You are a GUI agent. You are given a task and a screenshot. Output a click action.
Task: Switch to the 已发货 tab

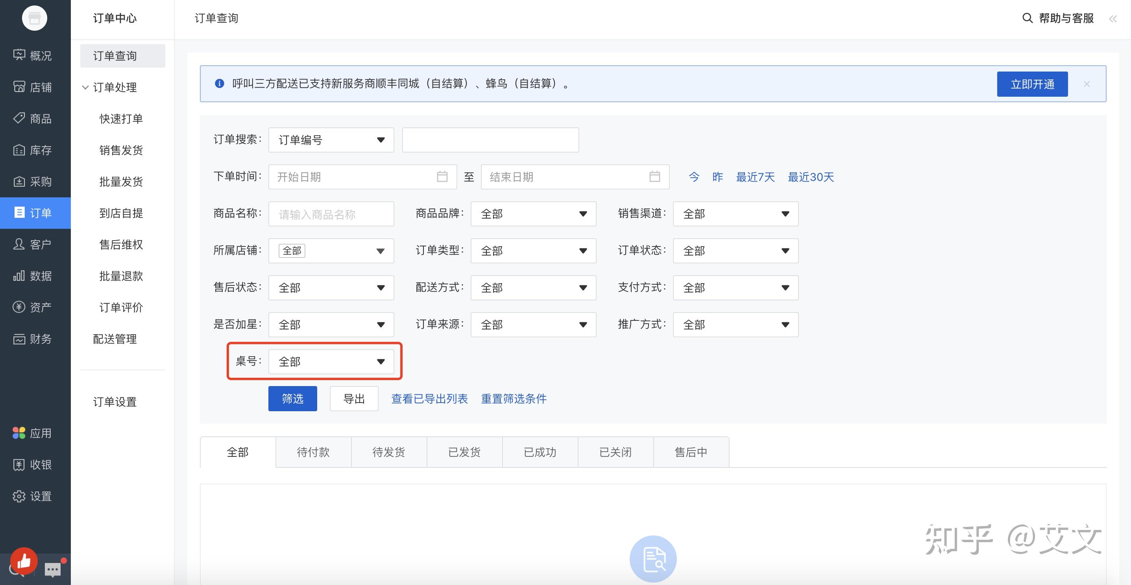pyautogui.click(x=464, y=452)
